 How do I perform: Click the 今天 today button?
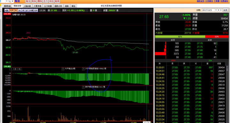225,10
